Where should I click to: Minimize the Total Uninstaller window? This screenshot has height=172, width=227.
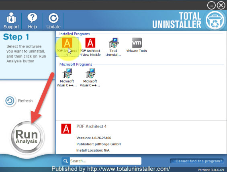[211, 6]
